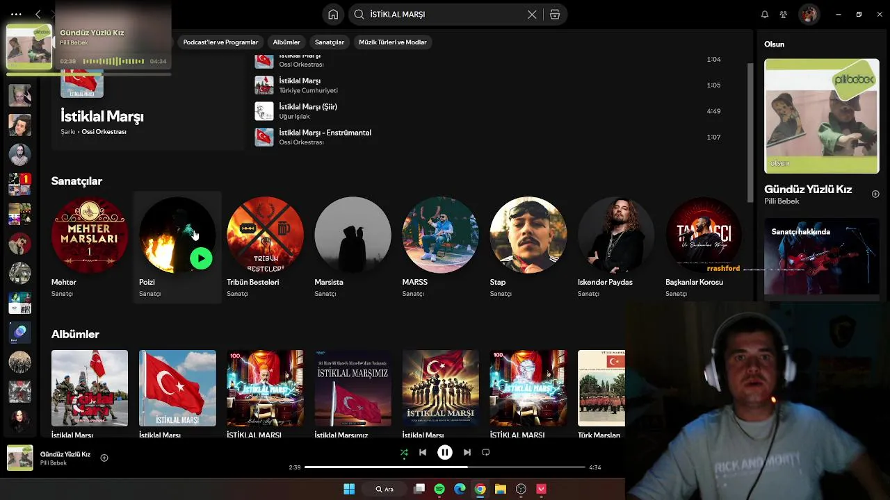Open the notifications bell
The height and width of the screenshot is (500, 890).
(x=765, y=14)
